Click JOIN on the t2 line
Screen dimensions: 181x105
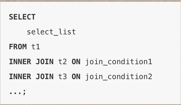[45, 62]
